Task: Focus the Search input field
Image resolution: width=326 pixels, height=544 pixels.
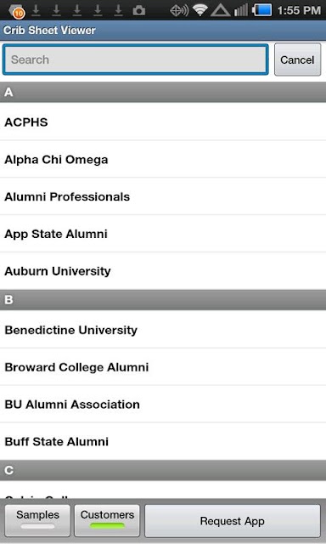Action: (x=136, y=59)
